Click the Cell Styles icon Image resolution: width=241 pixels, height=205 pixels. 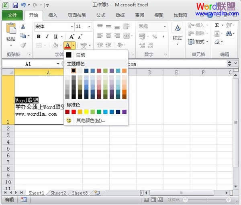point(177,31)
